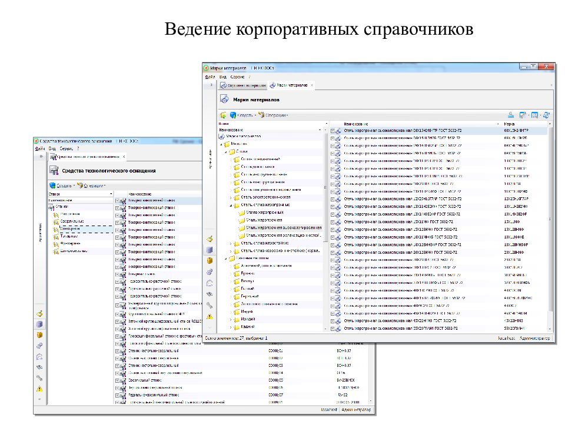Click the view settings icon before refresh in Марки материалов toolbar
Viewport: 565px width, 424px height.
click(534, 115)
